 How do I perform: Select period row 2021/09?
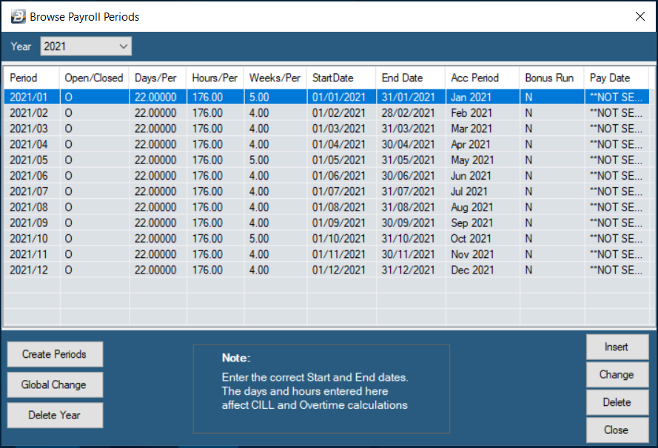pos(326,223)
